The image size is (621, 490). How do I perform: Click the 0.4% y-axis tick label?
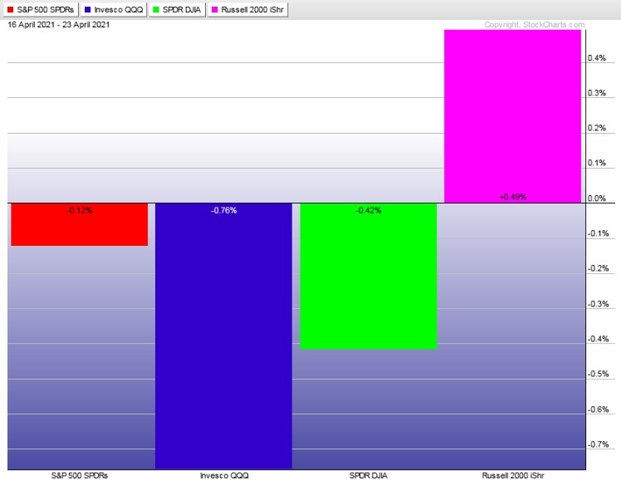pos(596,58)
